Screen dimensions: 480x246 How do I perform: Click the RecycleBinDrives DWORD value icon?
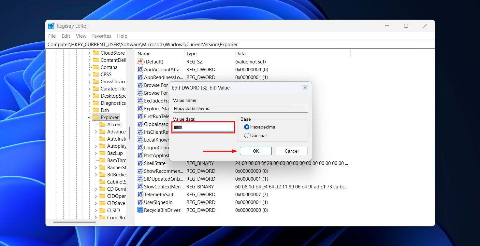coord(140,210)
